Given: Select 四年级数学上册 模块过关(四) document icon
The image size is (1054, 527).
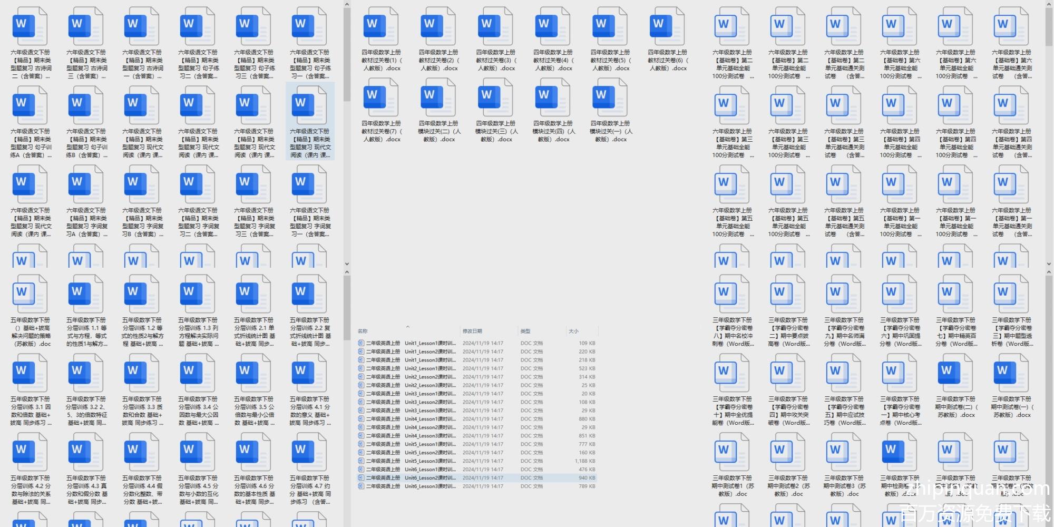Looking at the screenshot, I should (x=552, y=97).
